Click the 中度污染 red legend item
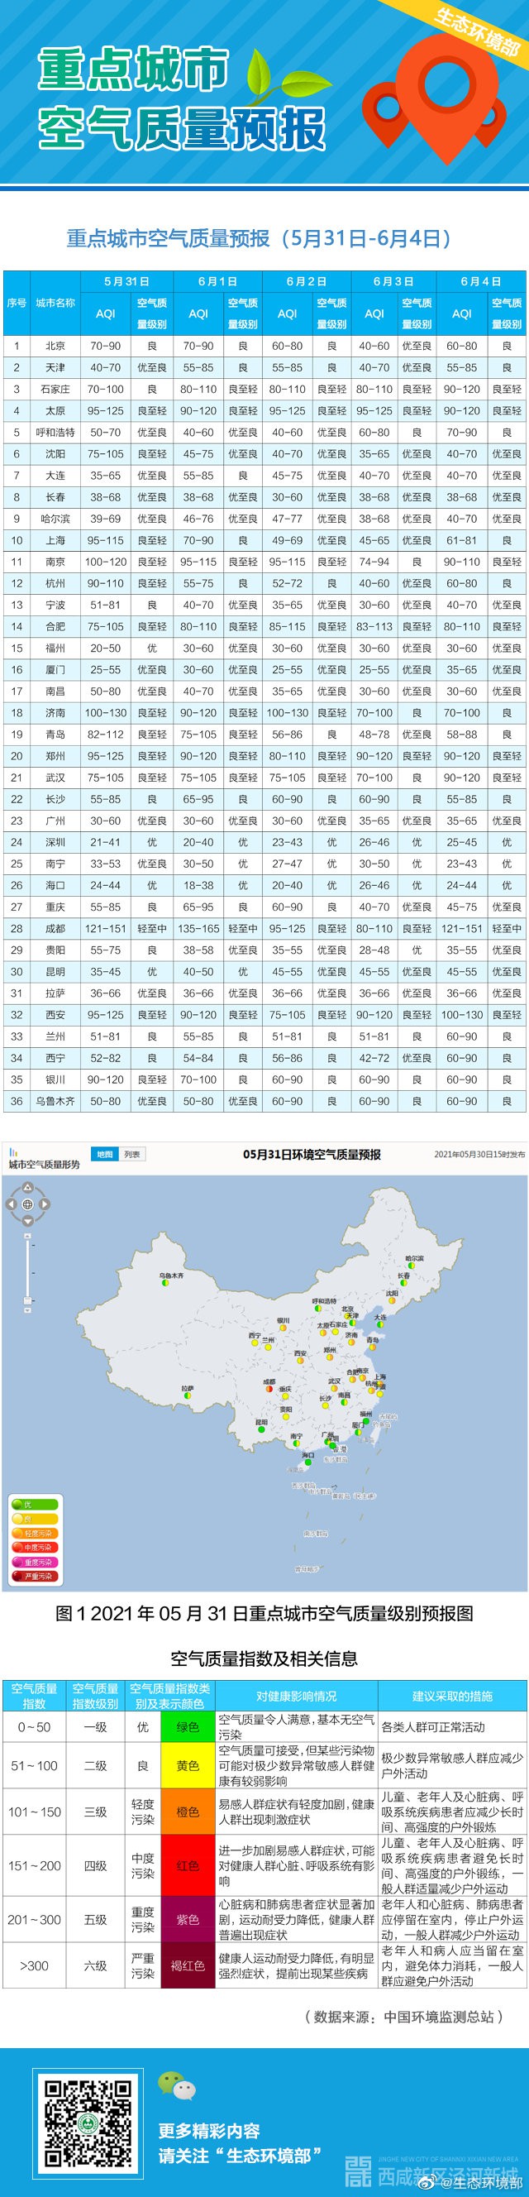The height and width of the screenshot is (2197, 529). coord(34,1547)
